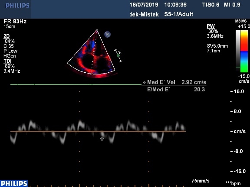The height and width of the screenshot is (187, 250).
Task: Click the sector apex of the ultrasound image
Action: 97,30
